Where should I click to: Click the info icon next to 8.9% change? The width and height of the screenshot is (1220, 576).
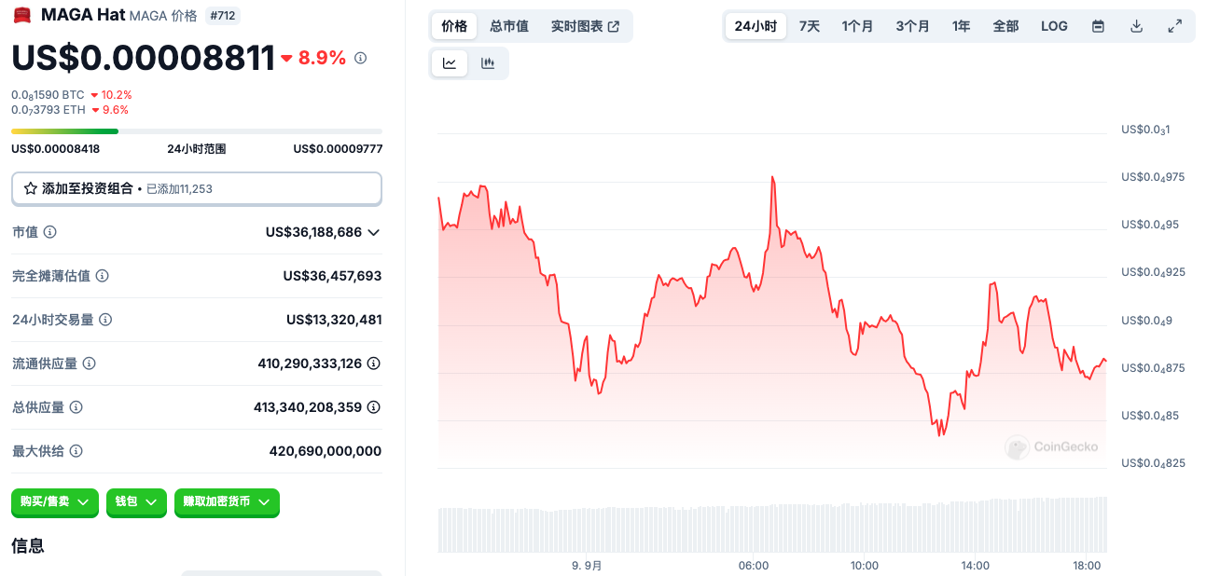360,58
